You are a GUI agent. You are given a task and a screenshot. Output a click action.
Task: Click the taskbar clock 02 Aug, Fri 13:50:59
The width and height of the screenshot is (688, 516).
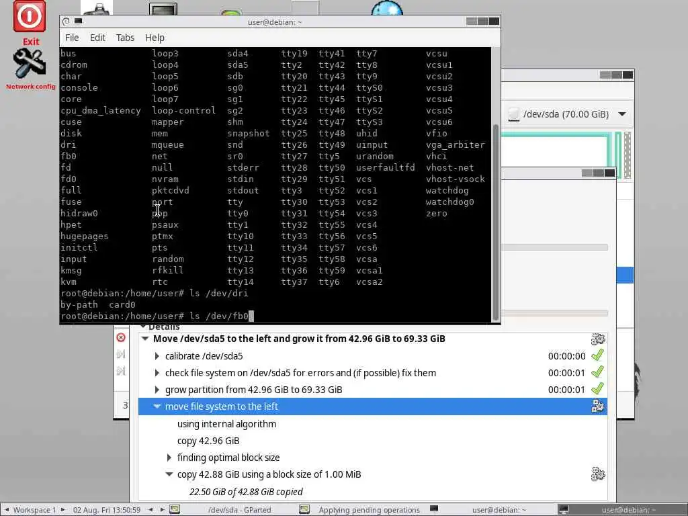[x=107, y=510]
